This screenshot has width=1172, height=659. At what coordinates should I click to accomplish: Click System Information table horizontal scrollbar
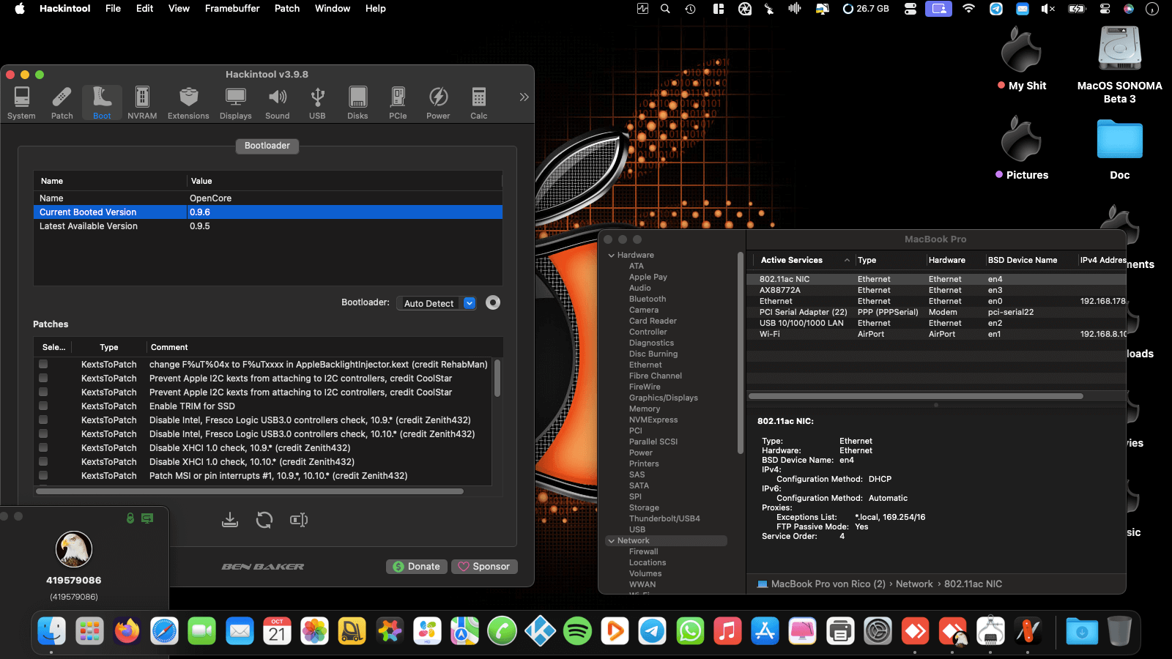tap(916, 396)
